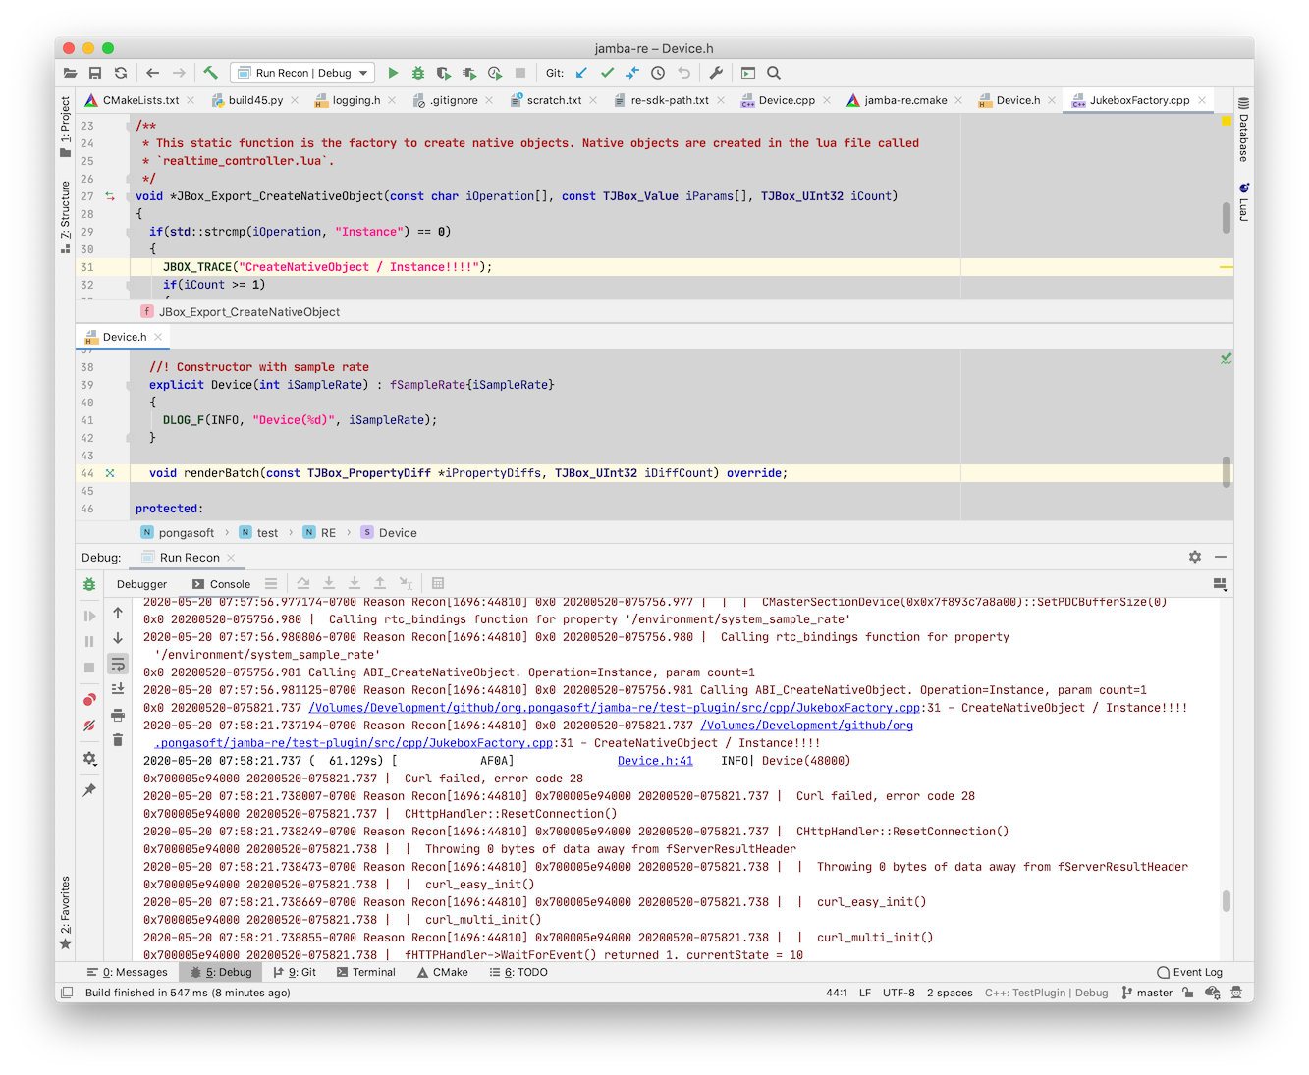Screen dimensions: 1309x1075
Task: Build the project with the hammer icon
Action: tap(210, 73)
